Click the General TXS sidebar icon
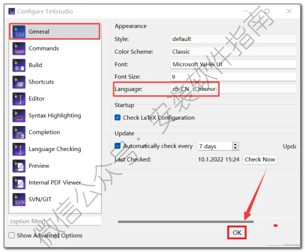305x252 pixels. coord(19,32)
